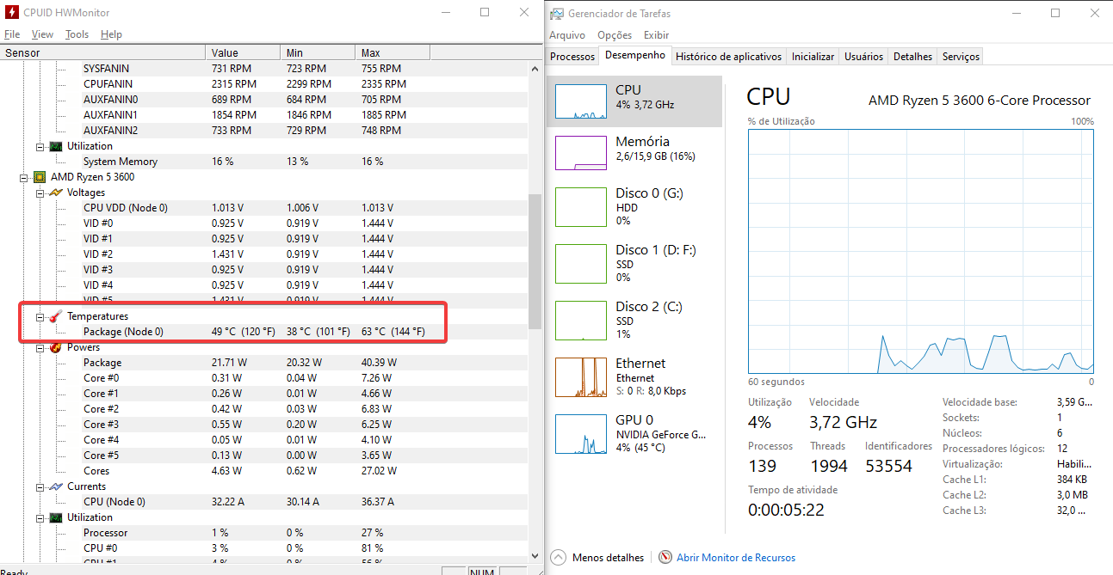Click the Min column header
1113x575 pixels.
pos(318,53)
